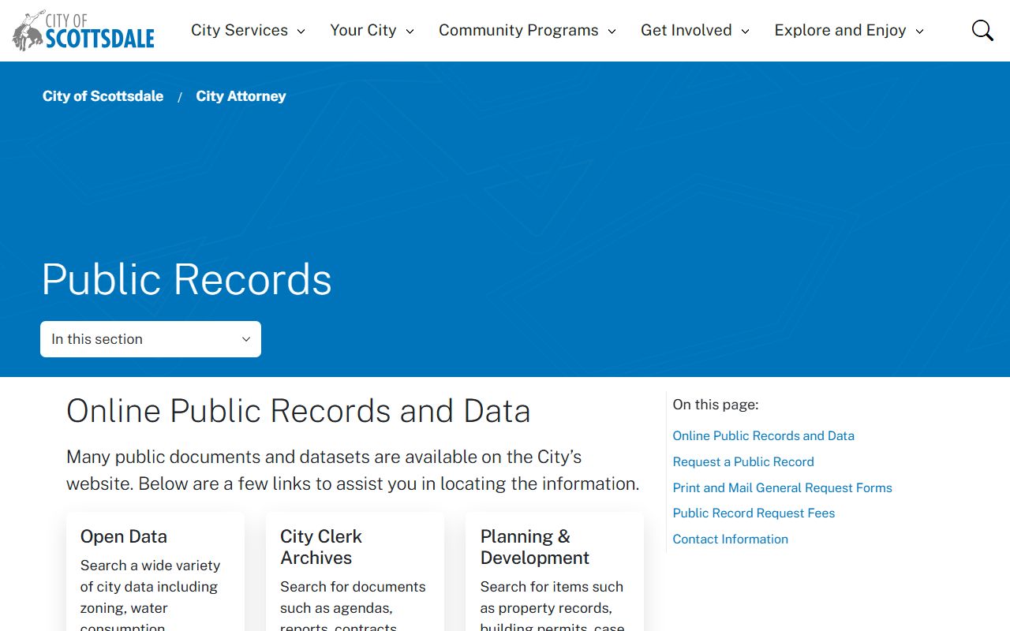Open the search magnifier icon
Image resolution: width=1010 pixels, height=631 pixels.
point(982,31)
